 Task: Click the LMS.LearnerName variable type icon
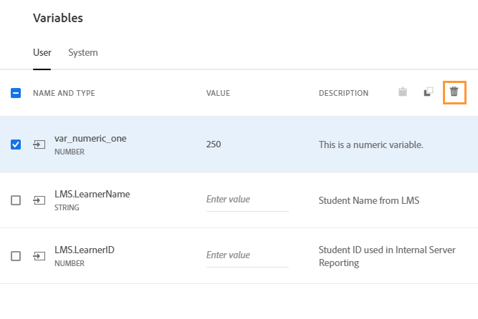pos(39,200)
